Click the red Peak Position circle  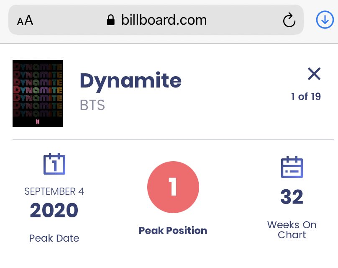pos(173,187)
